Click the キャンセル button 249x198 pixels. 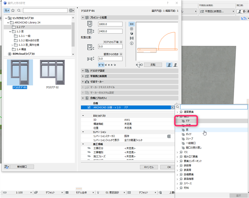click(x=149, y=167)
